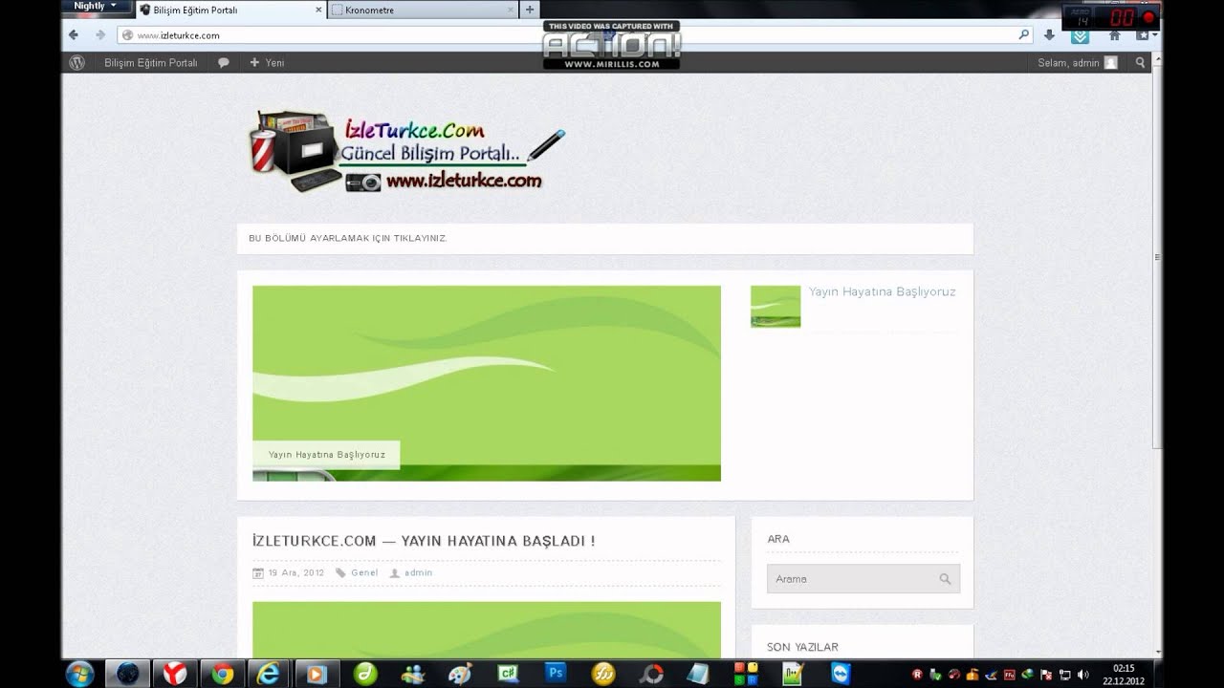Open the media player taskbar icon
The height and width of the screenshot is (688, 1224).
317,674
